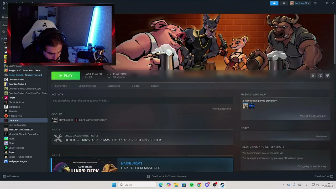Click the MECCHA CHAMELEON game icon
This screenshot has width=336, height=189.
[x=6, y=130]
